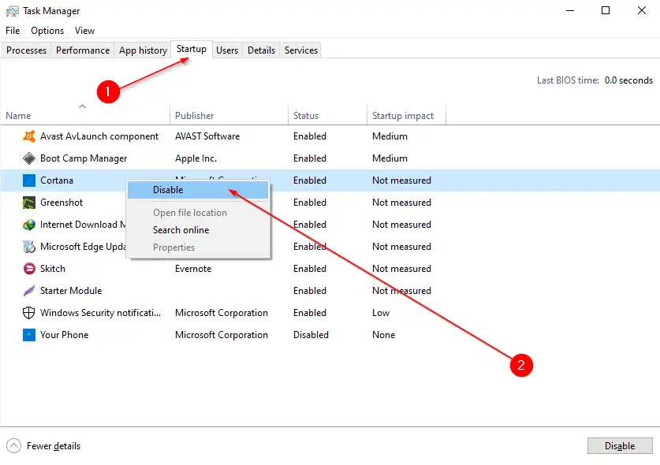
Task: Click Open file location menu entry
Action: pos(198,213)
